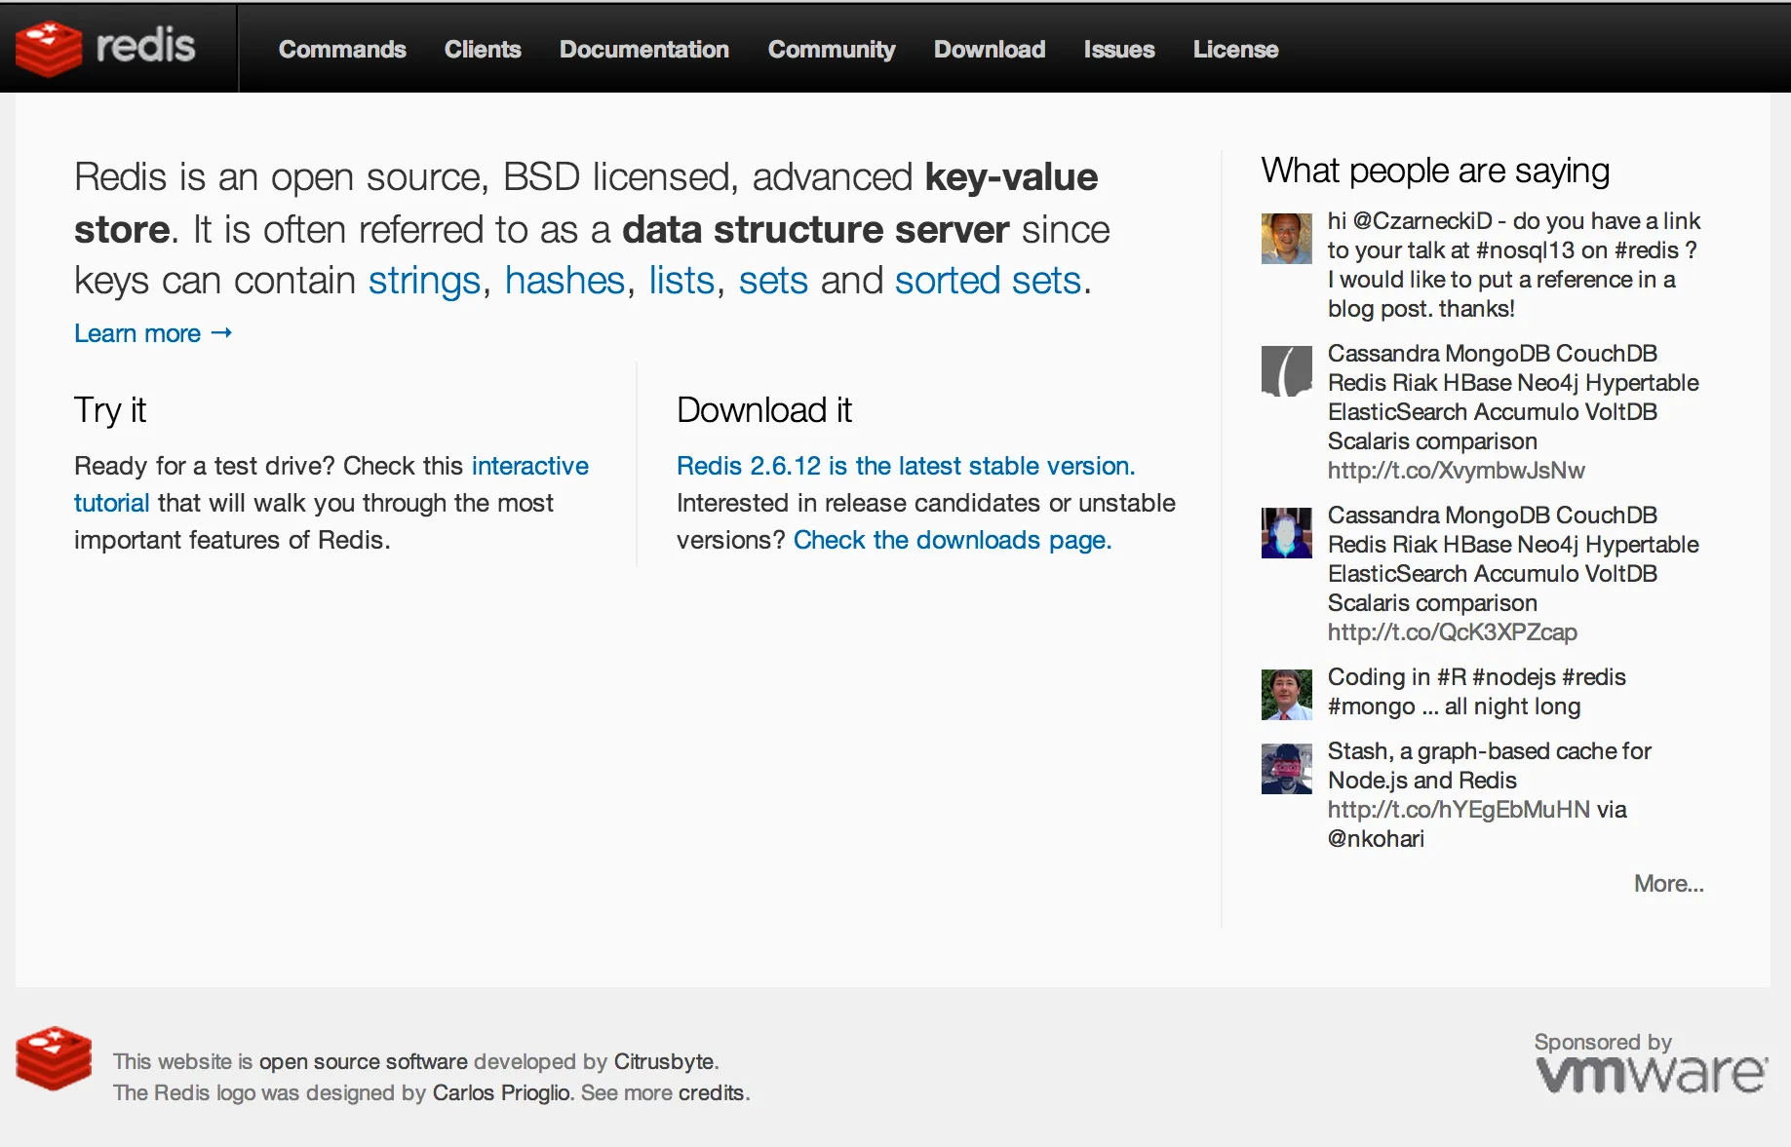View the License page
Screen dimensions: 1791x1147
pyautogui.click(x=1235, y=50)
